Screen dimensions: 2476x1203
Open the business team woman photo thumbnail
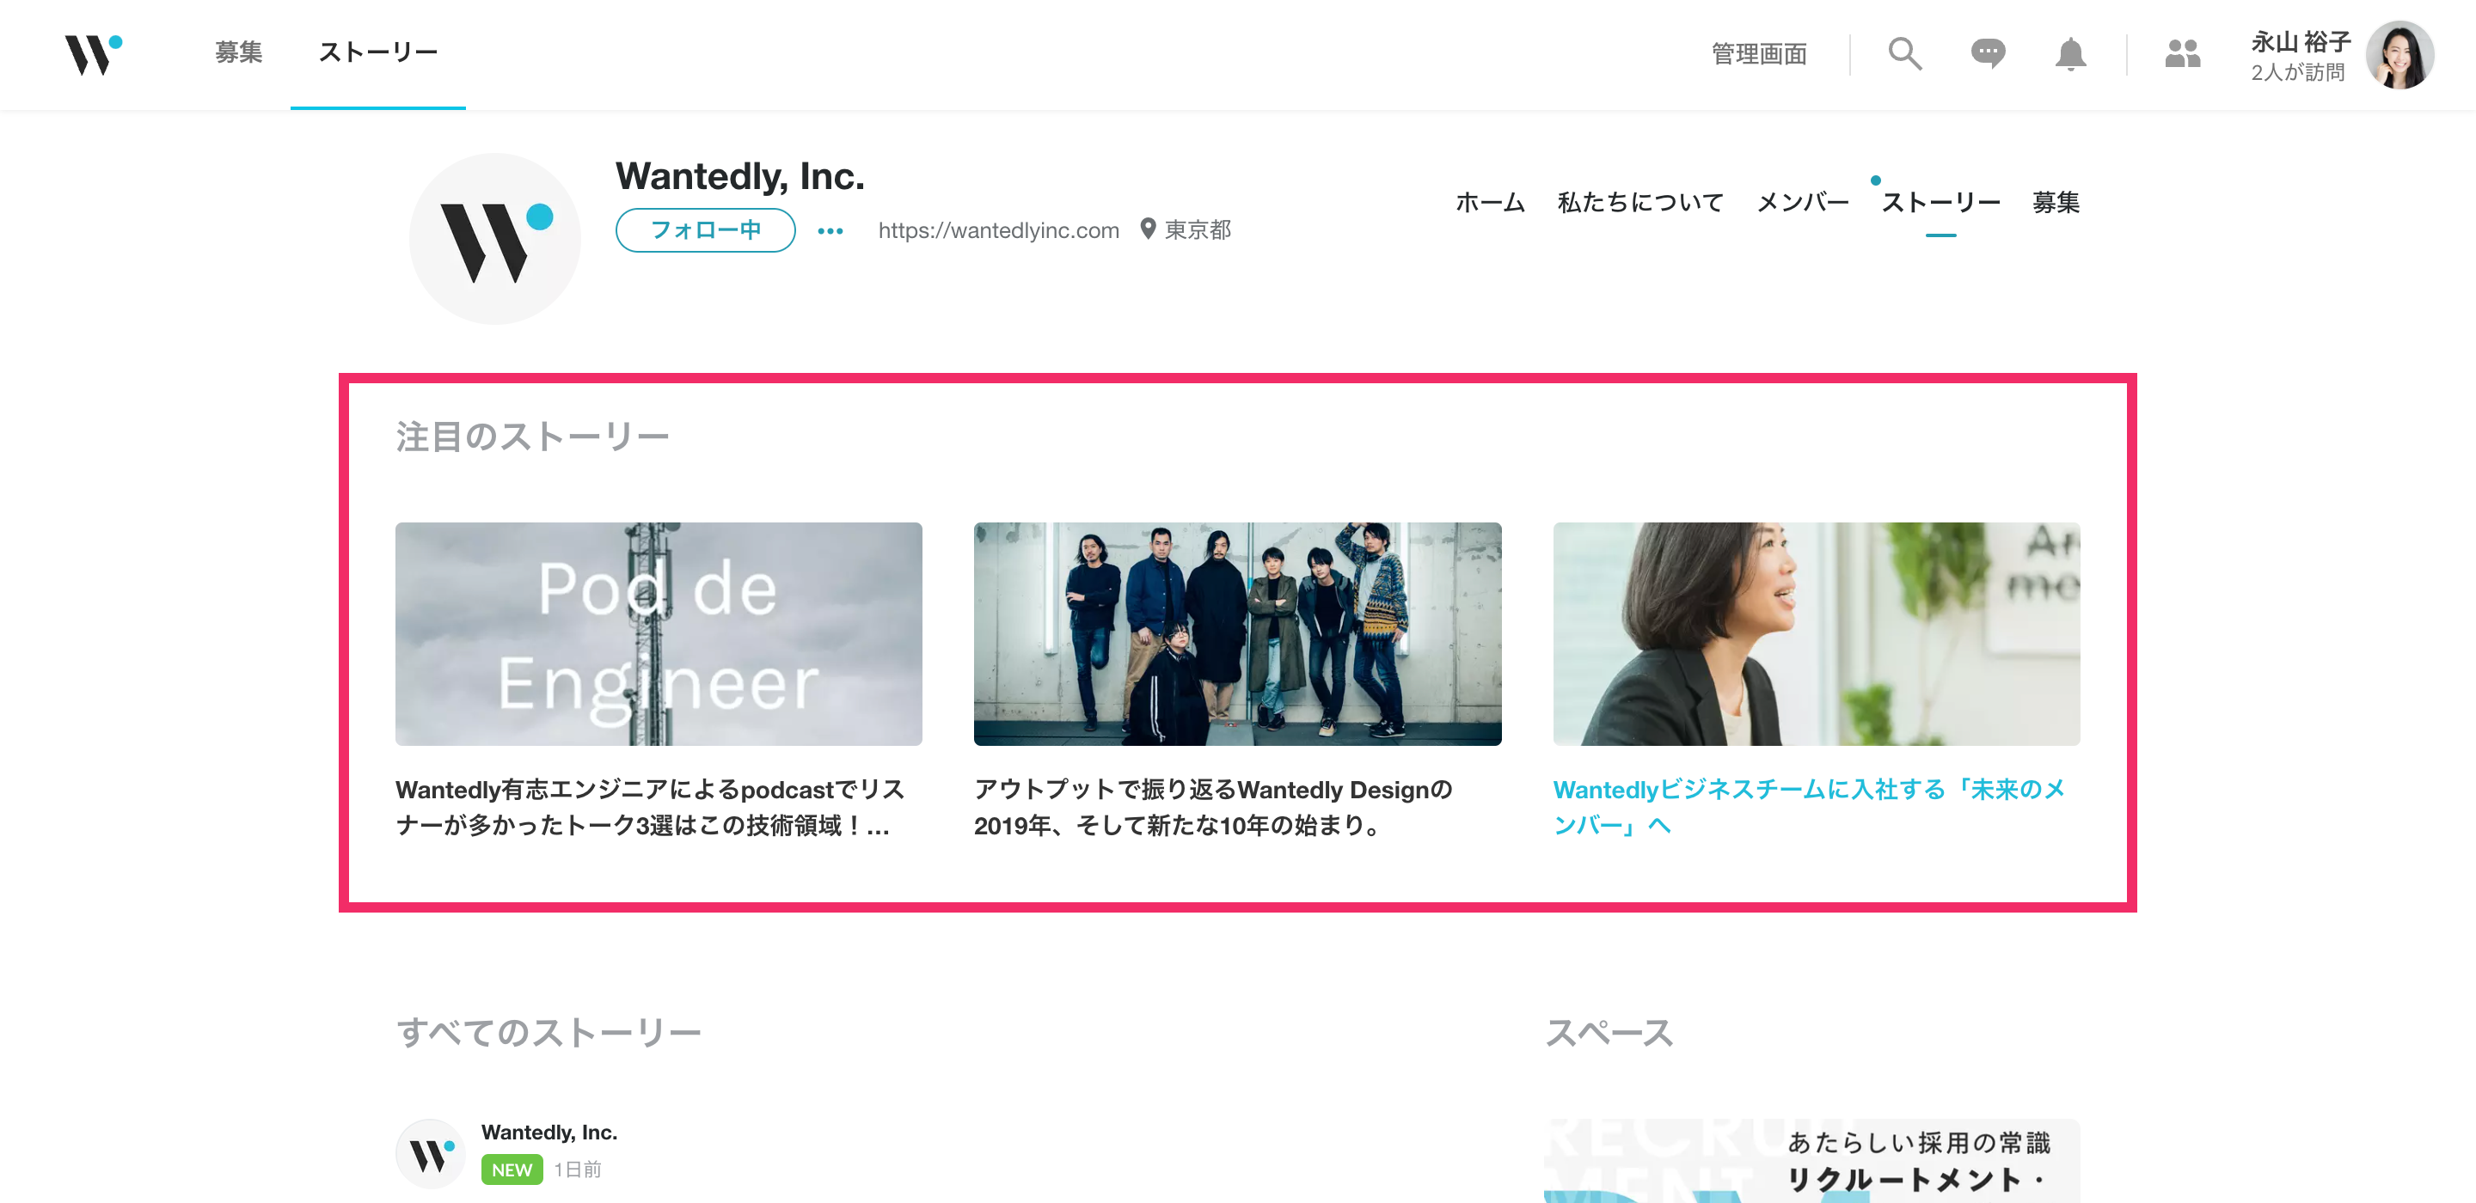click(1817, 634)
